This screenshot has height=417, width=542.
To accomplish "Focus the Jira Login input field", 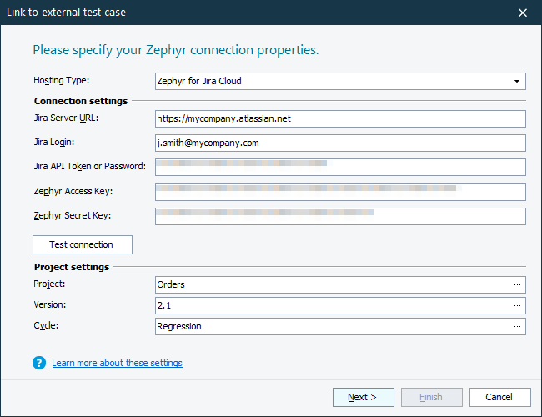I will coord(340,143).
